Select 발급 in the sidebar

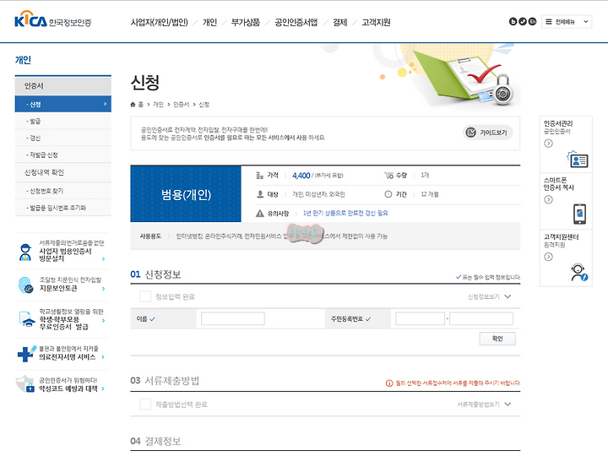(x=63, y=121)
